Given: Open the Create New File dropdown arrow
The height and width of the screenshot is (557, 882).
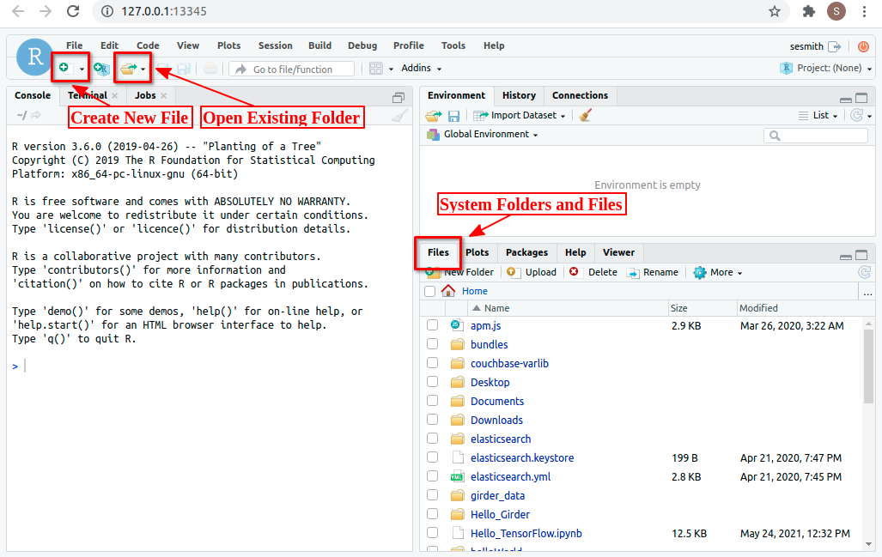Looking at the screenshot, I should [x=79, y=68].
